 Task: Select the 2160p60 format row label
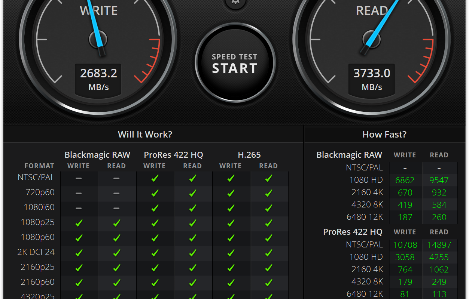click(37, 282)
